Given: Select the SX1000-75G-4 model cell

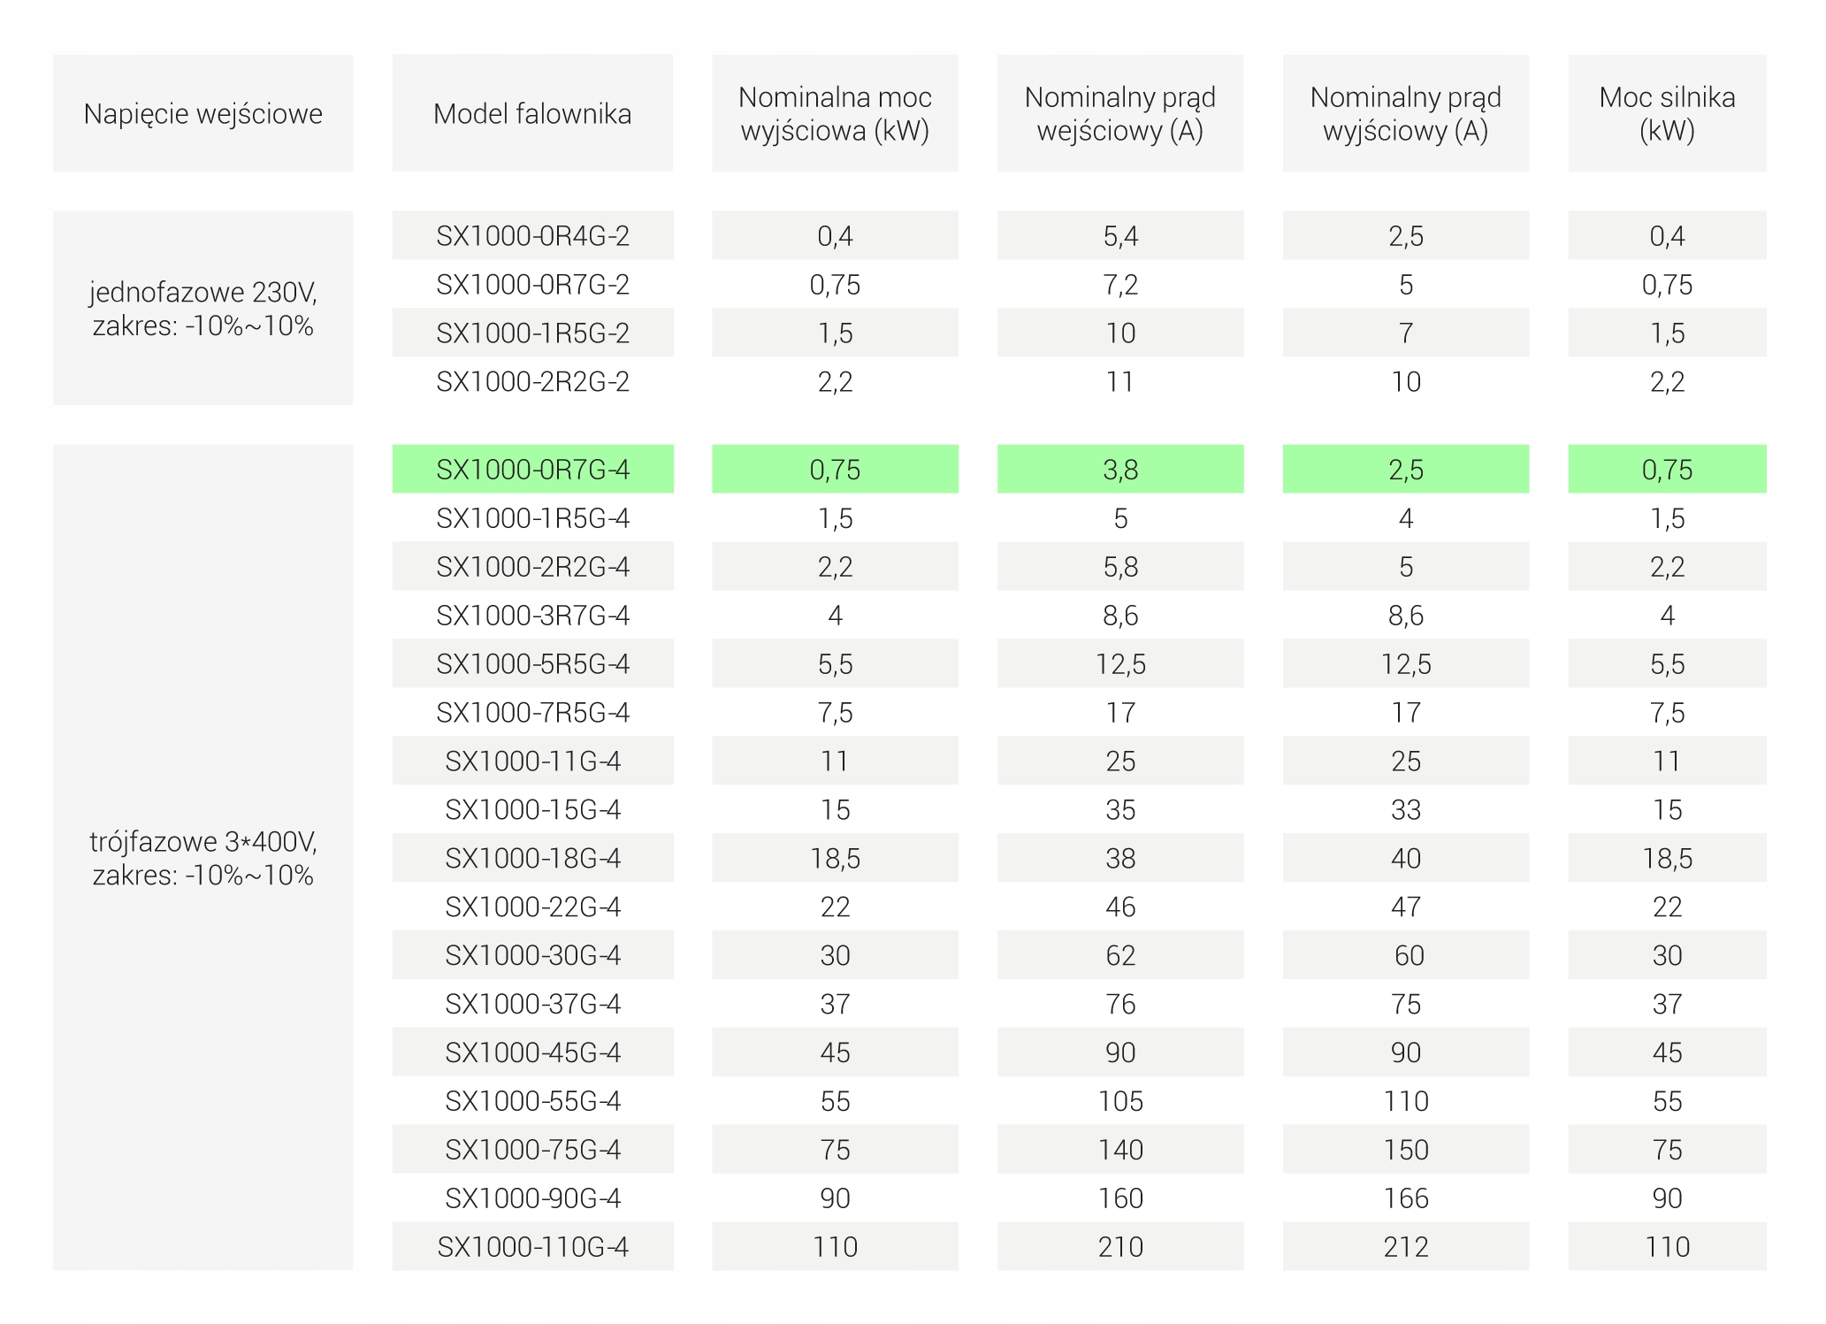Looking at the screenshot, I should tap(532, 1150).
